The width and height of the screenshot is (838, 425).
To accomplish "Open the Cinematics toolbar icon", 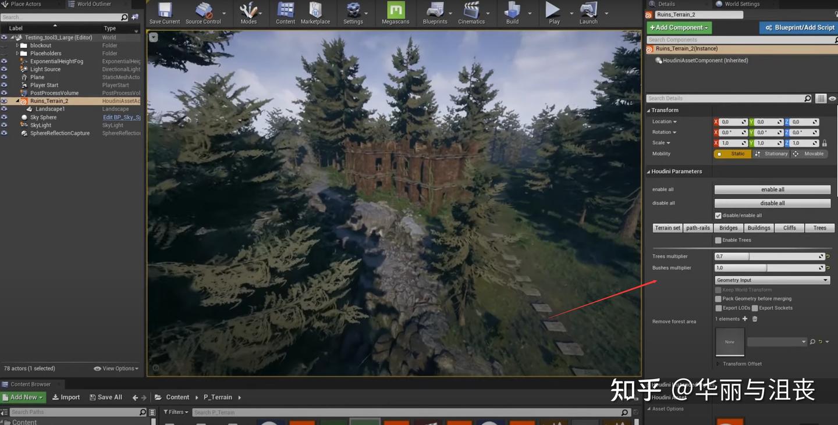I will click(x=472, y=12).
